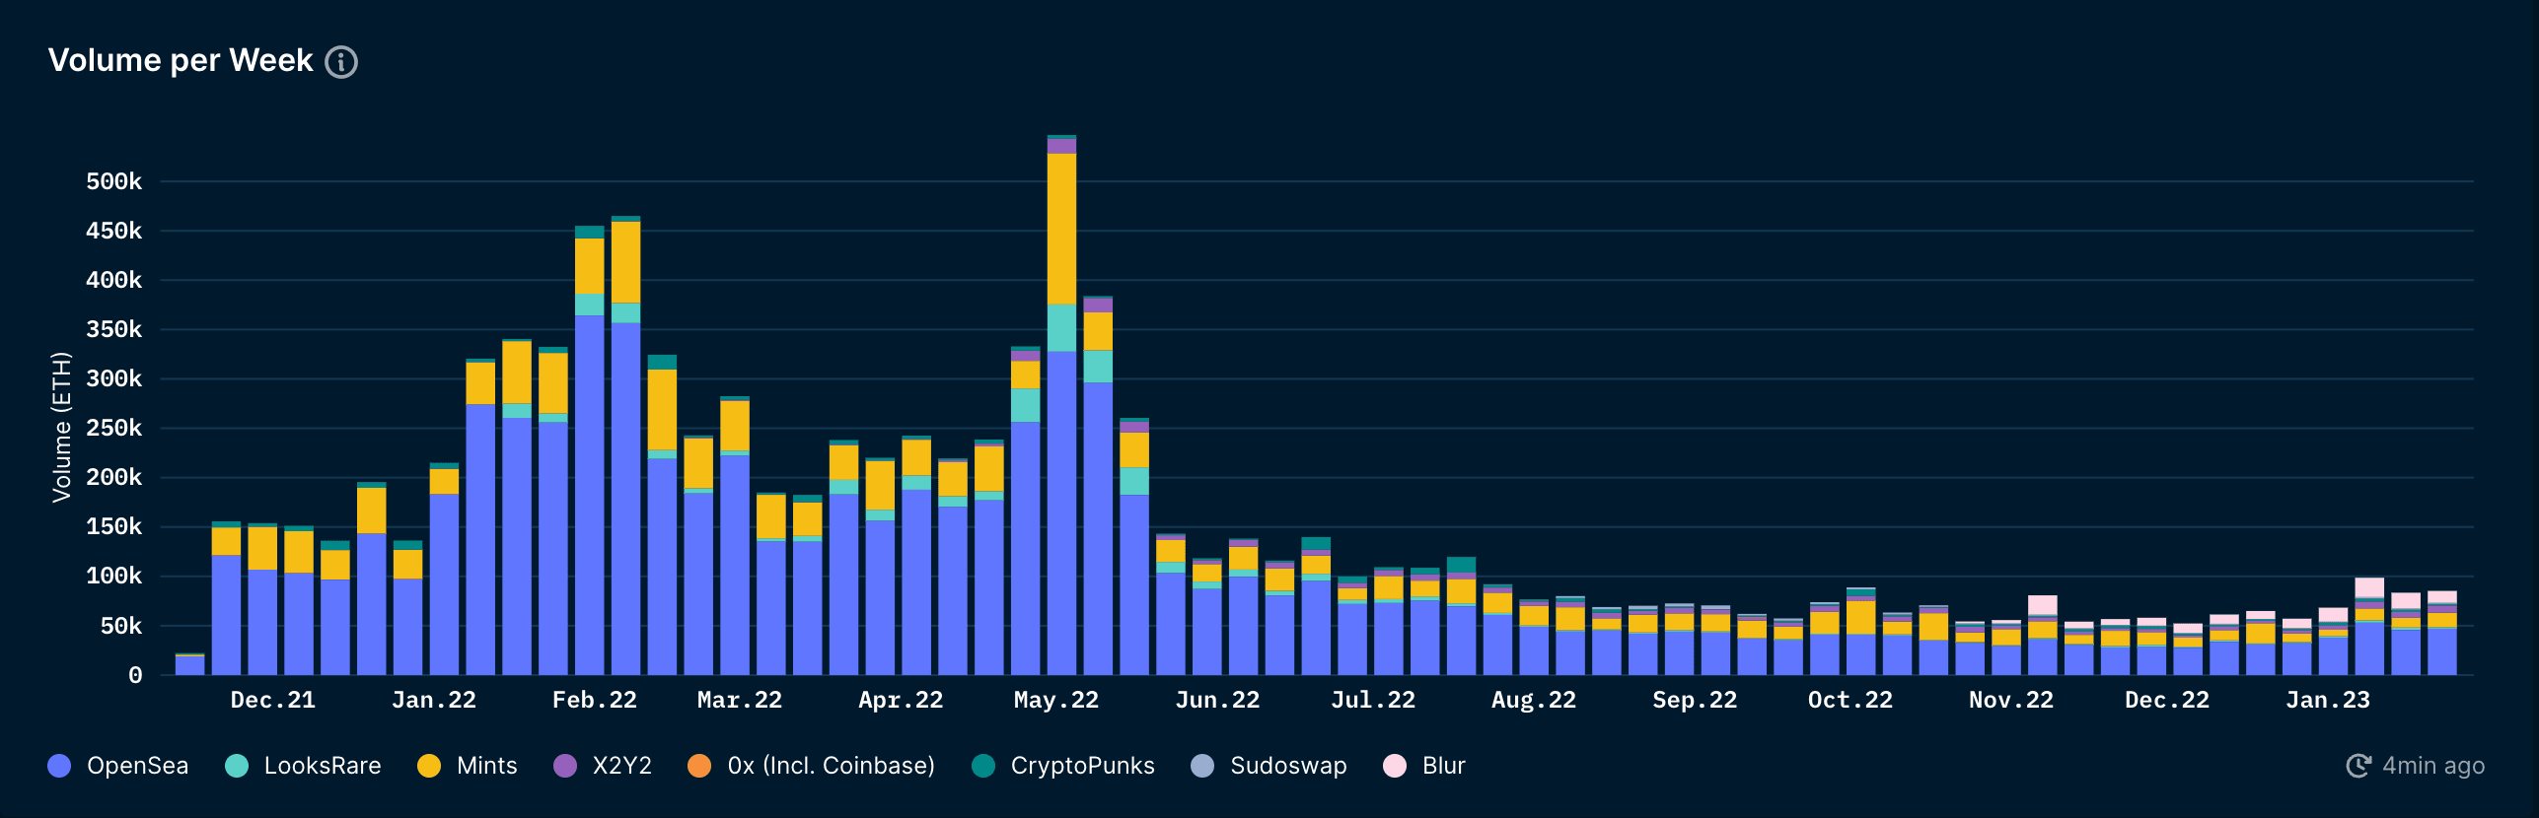Image resolution: width=2539 pixels, height=818 pixels.
Task: Click the 4min ago timestamp text
Action: pos(2432,766)
